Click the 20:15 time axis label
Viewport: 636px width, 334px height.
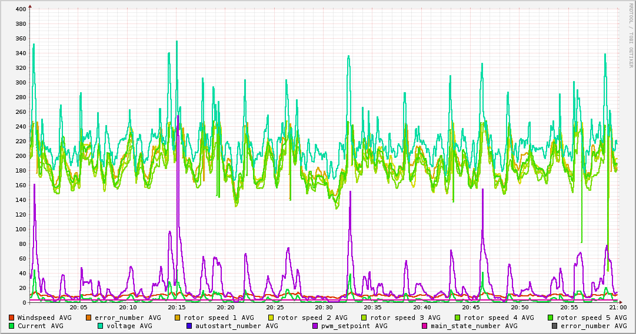click(x=177, y=307)
